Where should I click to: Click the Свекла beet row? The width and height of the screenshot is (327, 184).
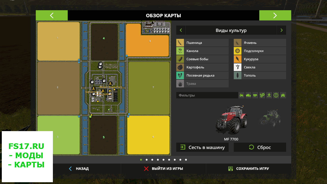260,67
